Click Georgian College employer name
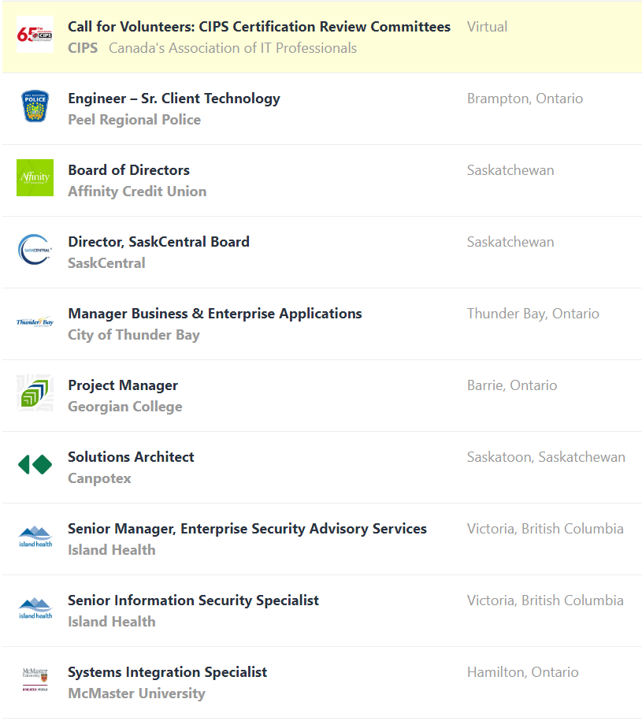The width and height of the screenshot is (642, 725). [x=124, y=407]
